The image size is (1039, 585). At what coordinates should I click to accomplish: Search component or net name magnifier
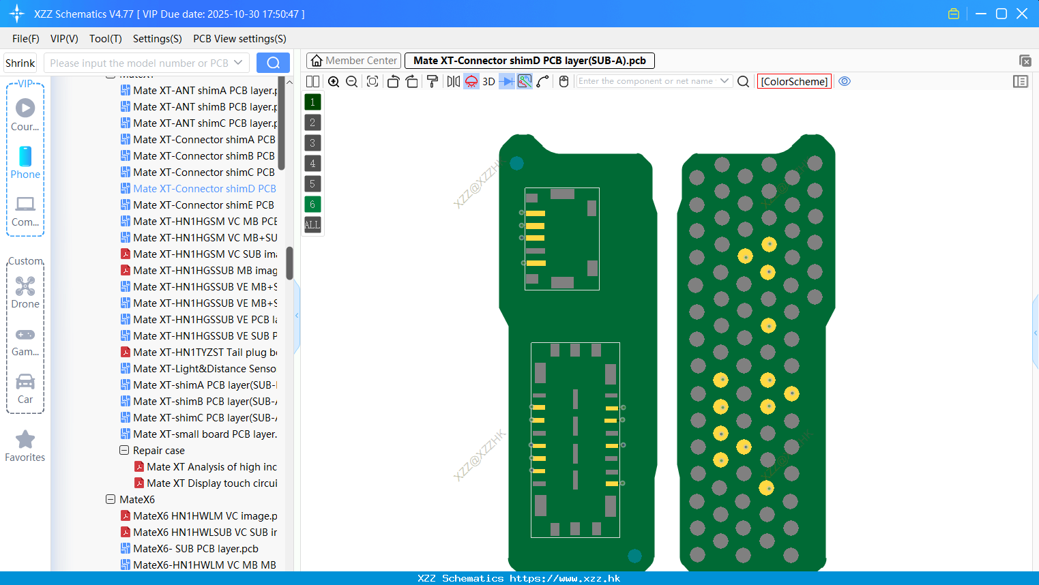744,81
